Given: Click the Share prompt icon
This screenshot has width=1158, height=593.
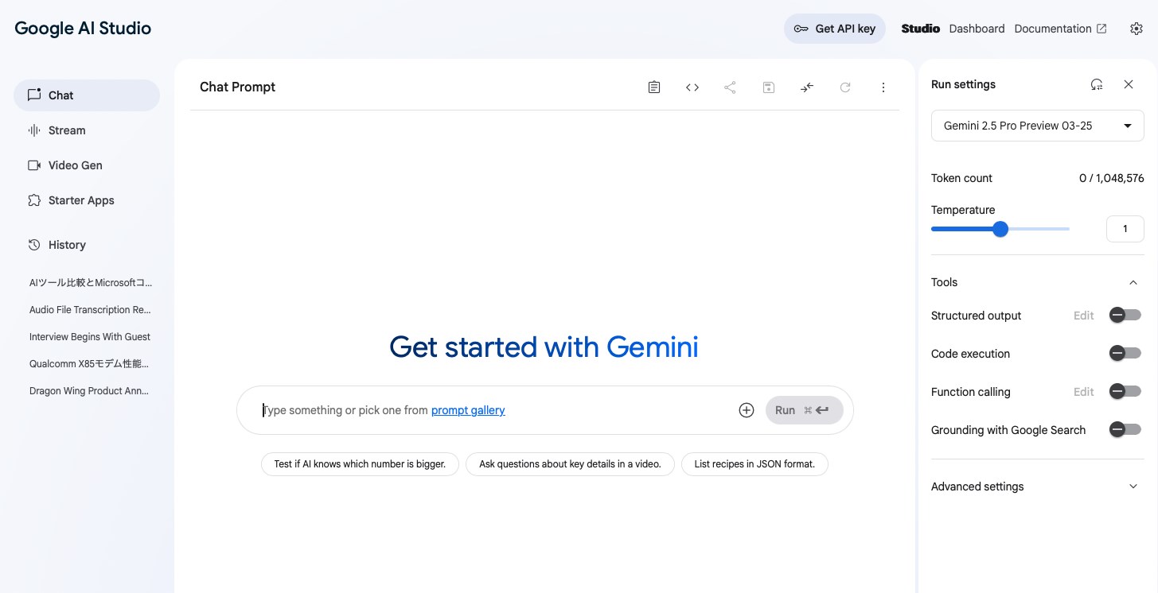Looking at the screenshot, I should click(x=730, y=87).
